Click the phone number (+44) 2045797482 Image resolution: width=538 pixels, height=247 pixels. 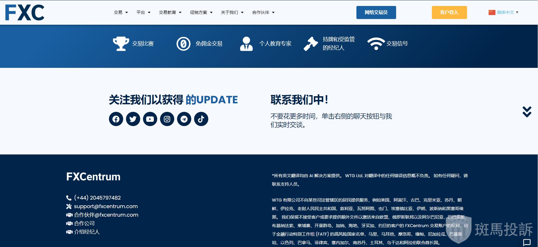(97, 198)
